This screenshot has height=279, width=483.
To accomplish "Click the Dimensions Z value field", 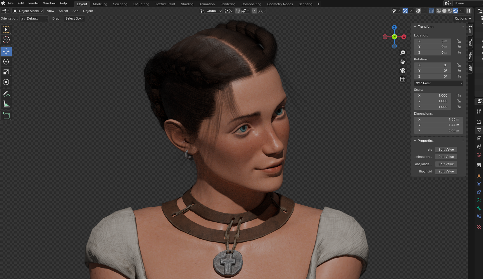I will 438,131.
